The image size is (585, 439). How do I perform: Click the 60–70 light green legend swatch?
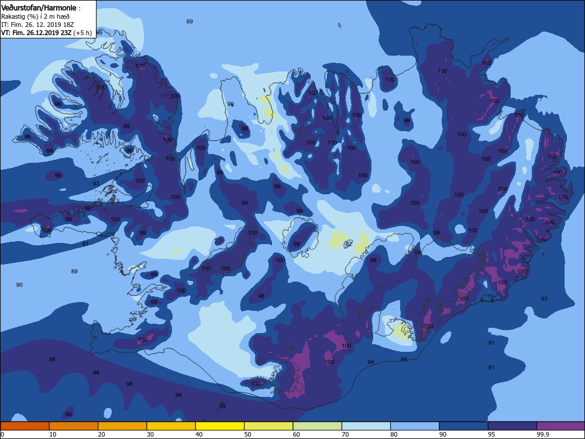[x=318, y=426]
